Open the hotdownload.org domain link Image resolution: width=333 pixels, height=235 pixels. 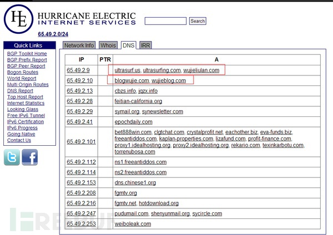159,203
